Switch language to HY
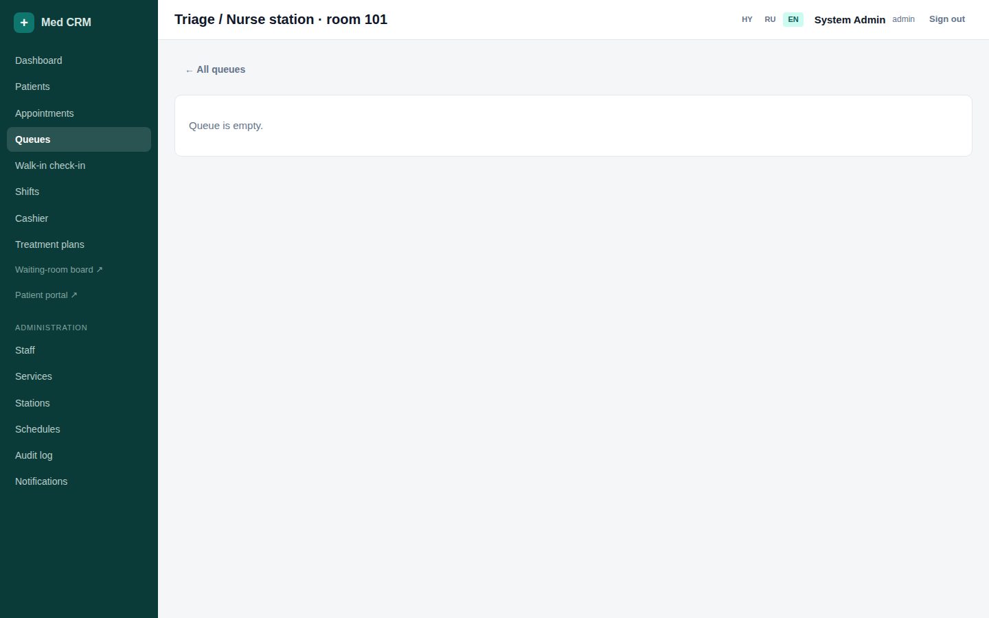The image size is (989, 618). point(747,19)
